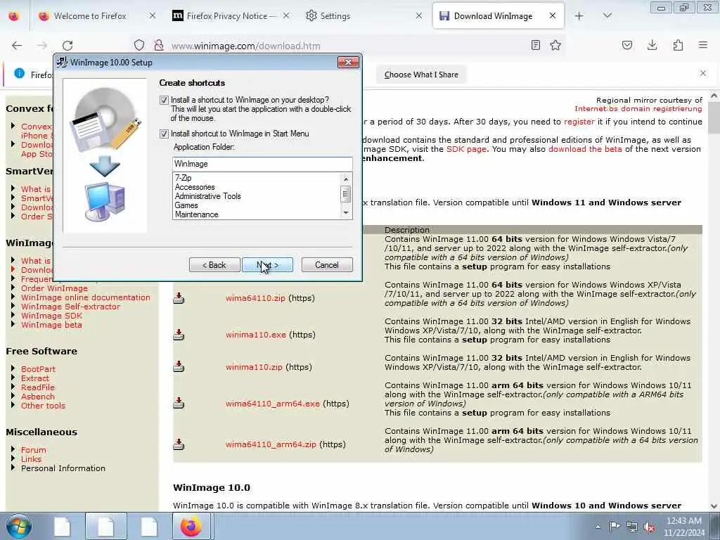Image resolution: width=720 pixels, height=540 pixels.
Task: Cancel the WinImage Setup wizard
Action: [327, 265]
